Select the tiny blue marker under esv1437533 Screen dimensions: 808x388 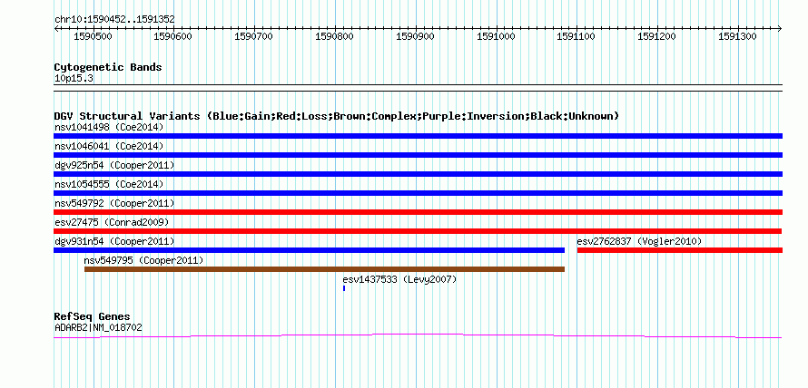point(344,288)
